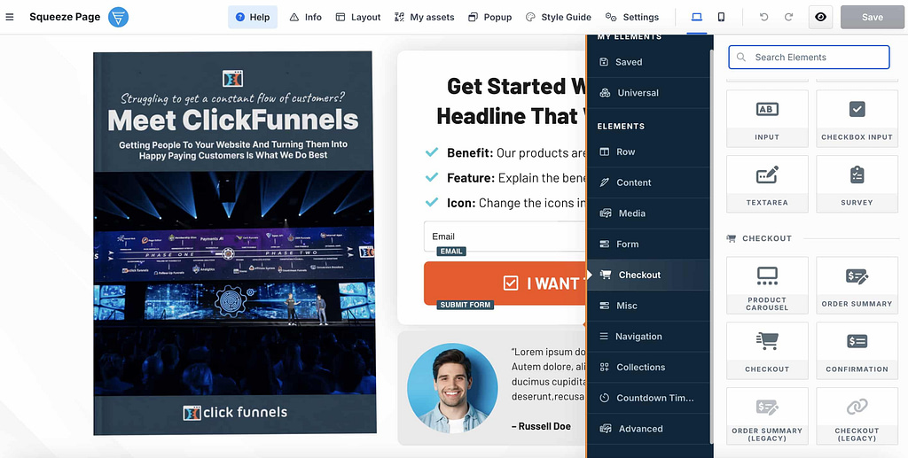
Task: Select Universal elements category
Action: (x=649, y=92)
